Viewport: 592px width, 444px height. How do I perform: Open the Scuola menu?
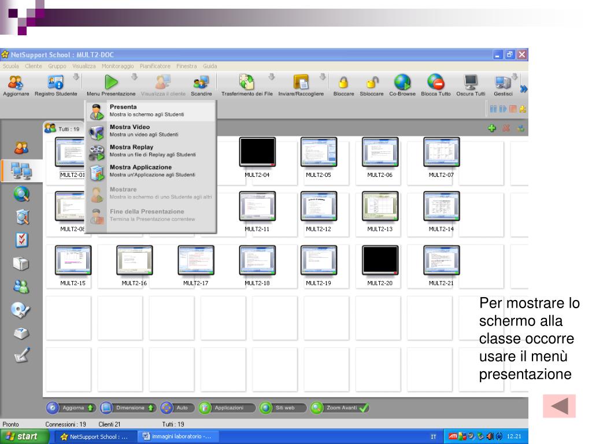pyautogui.click(x=10, y=66)
